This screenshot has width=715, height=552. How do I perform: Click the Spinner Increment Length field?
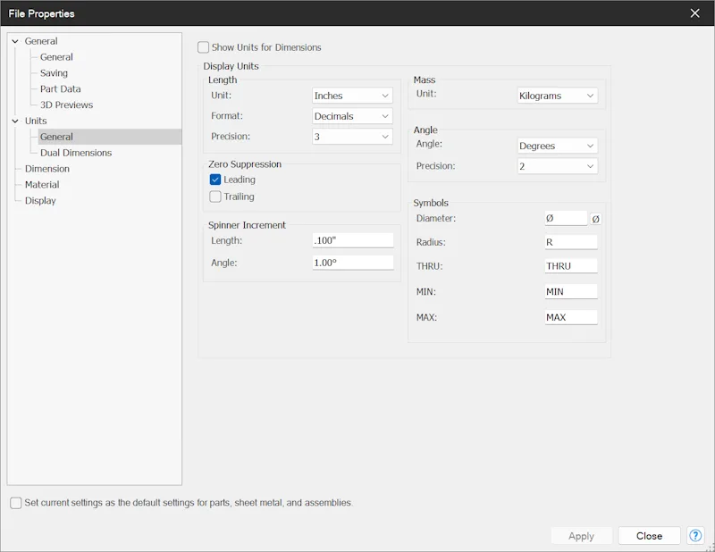tap(353, 240)
